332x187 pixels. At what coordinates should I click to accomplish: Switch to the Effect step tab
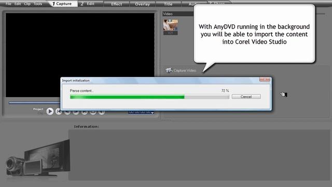click(116, 4)
